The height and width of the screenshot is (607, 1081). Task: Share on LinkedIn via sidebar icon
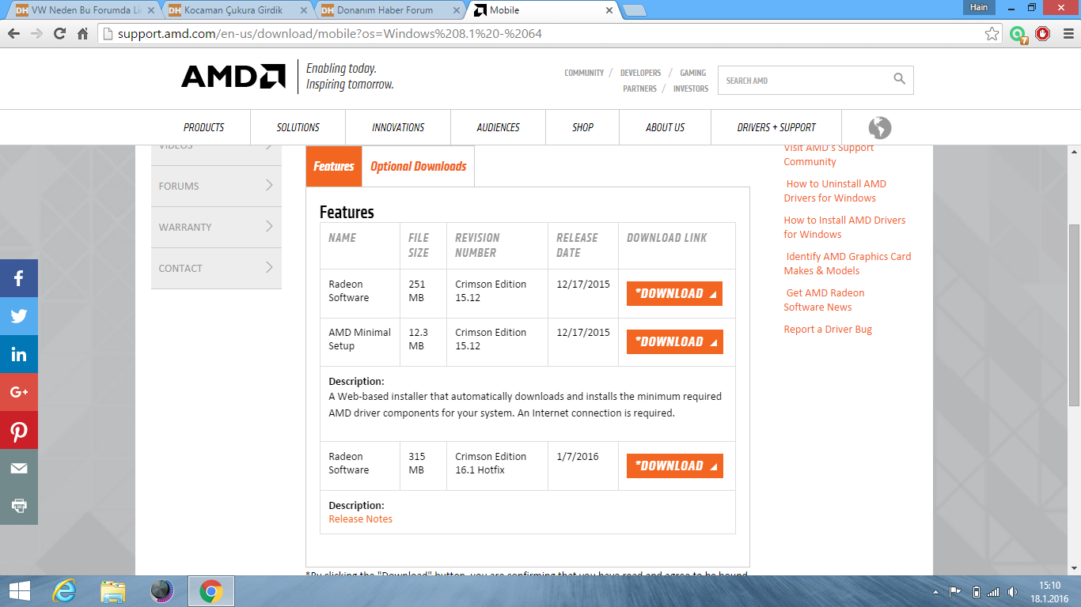point(19,354)
